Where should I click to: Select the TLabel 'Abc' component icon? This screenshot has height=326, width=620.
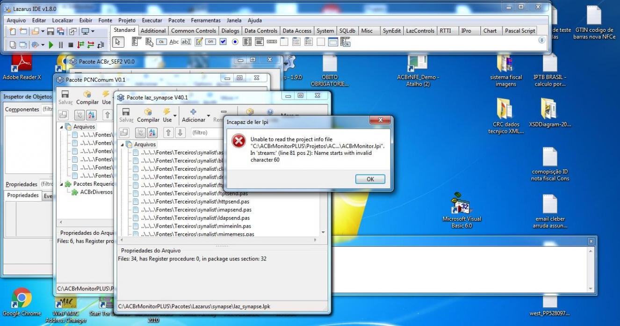coord(174,42)
